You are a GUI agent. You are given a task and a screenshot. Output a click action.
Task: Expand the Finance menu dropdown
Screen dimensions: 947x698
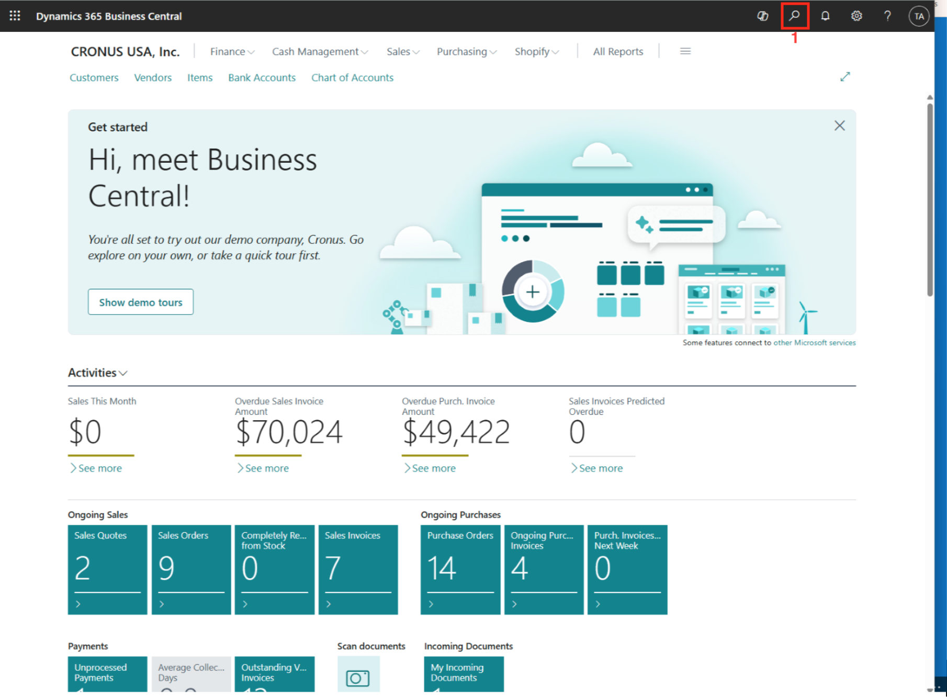coord(232,51)
